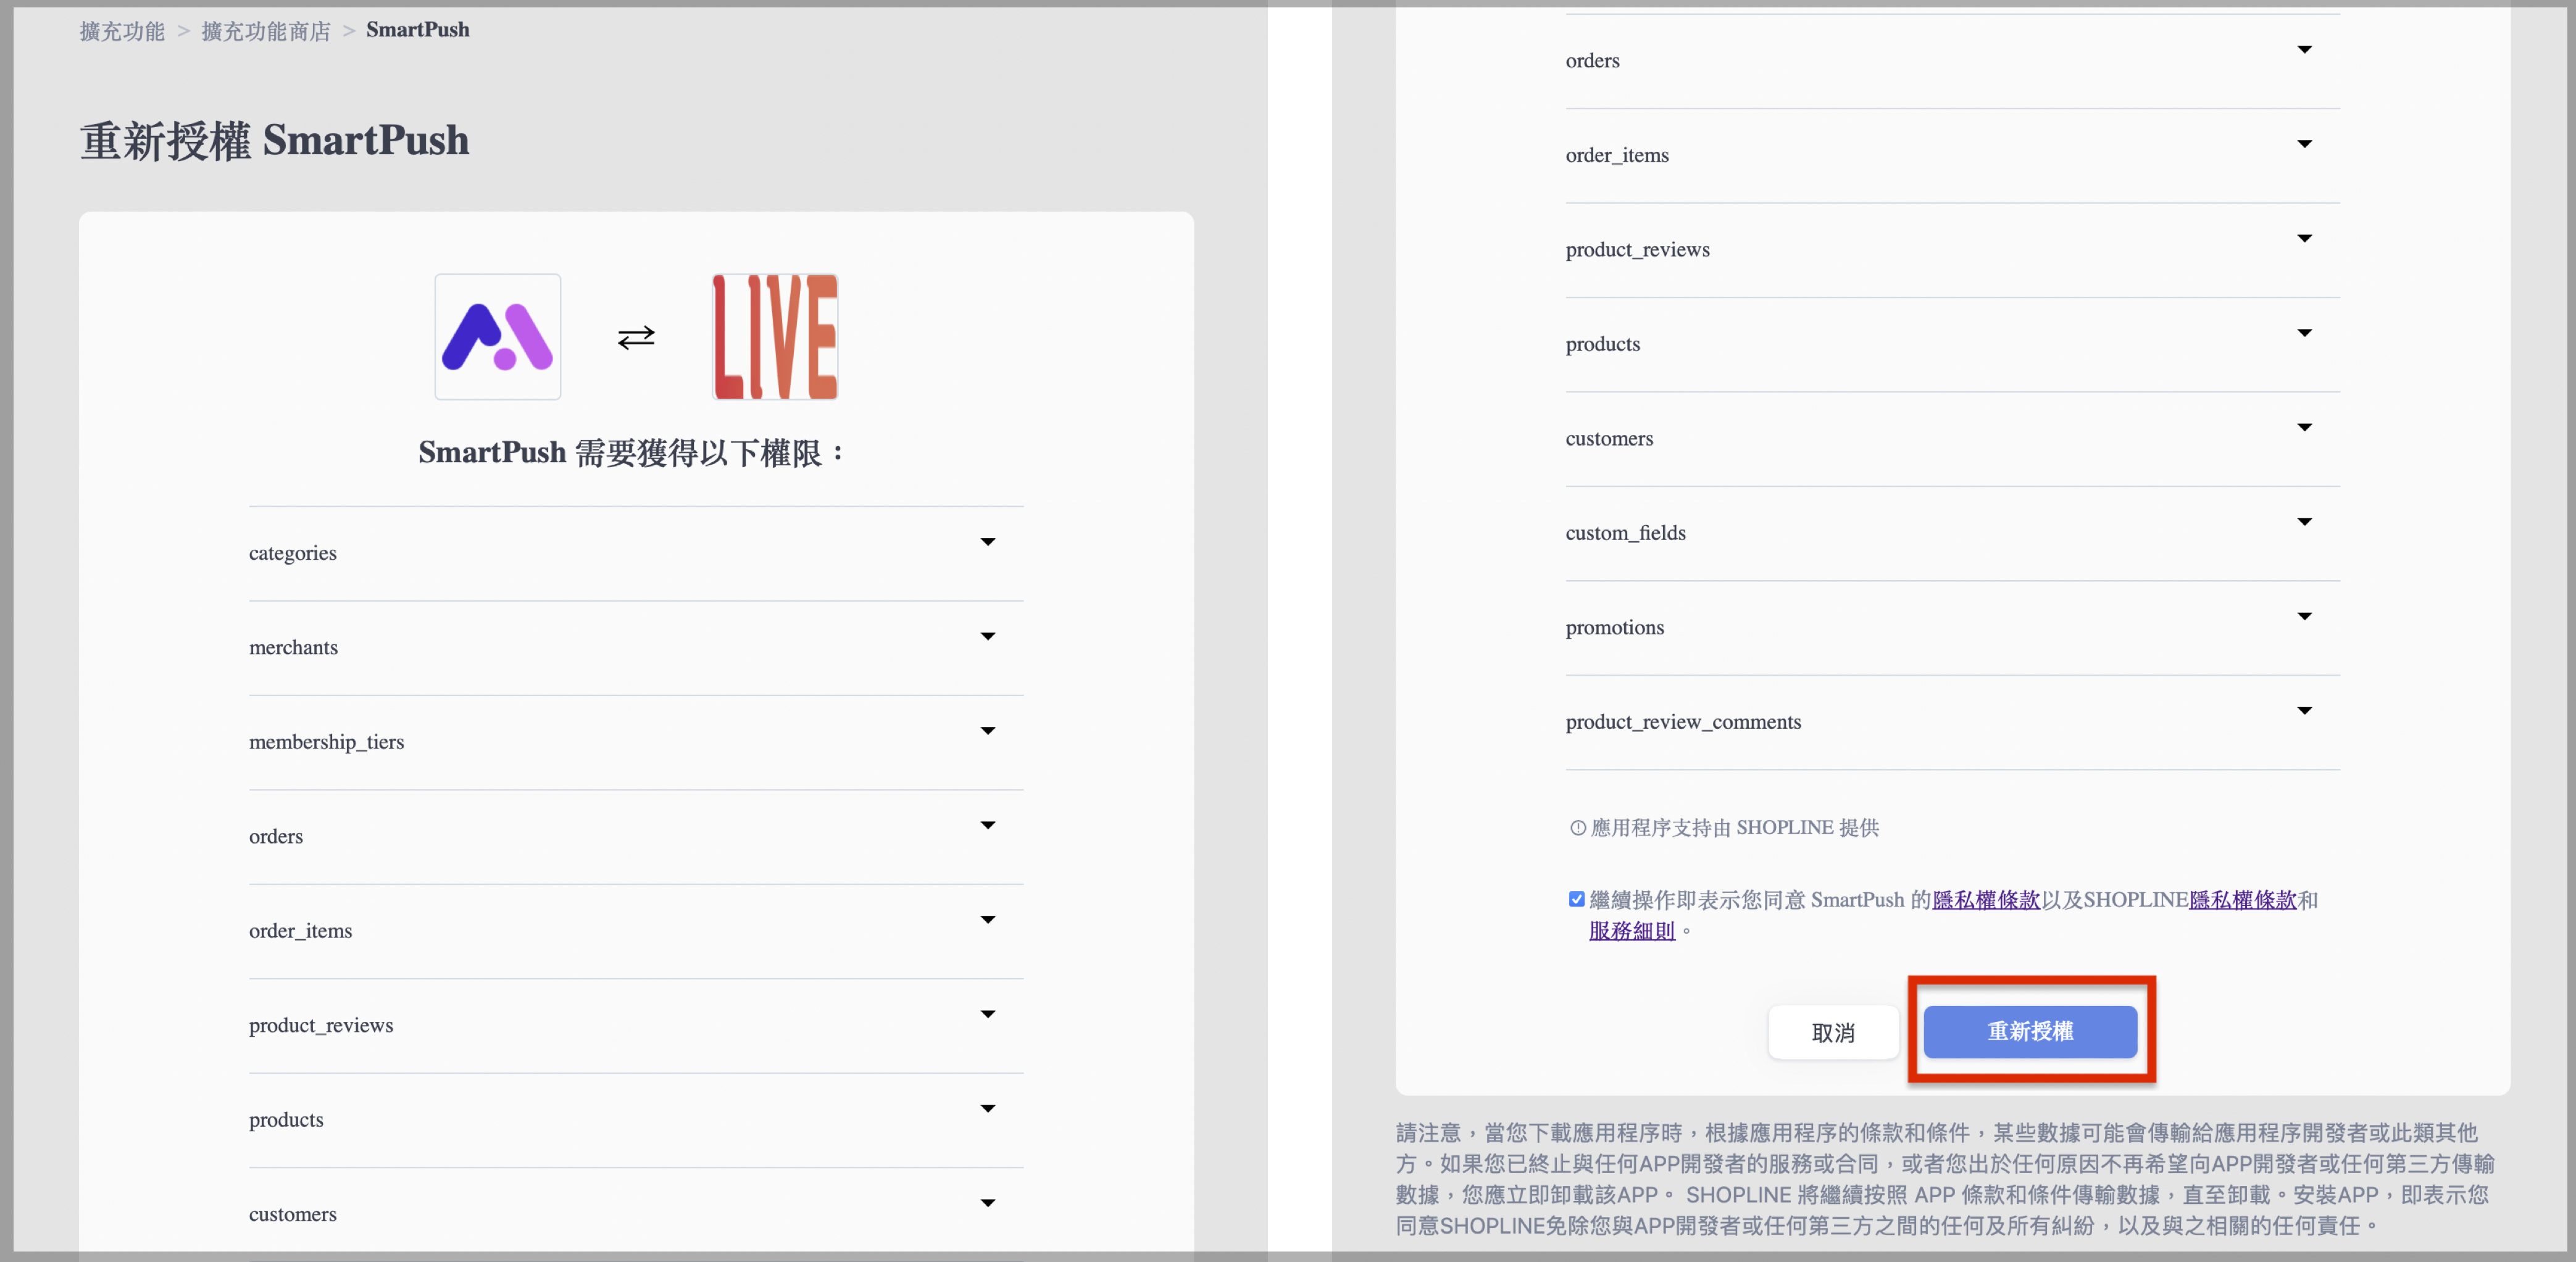
Task: Click the 重新授權 reauthorize button
Action: (2030, 1031)
